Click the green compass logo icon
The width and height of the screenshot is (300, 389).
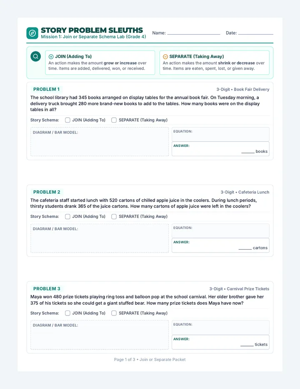[32, 33]
